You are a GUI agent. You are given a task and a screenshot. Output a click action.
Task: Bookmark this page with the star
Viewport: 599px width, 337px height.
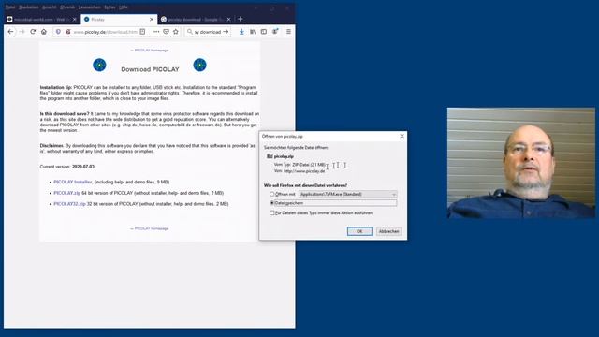click(x=176, y=32)
